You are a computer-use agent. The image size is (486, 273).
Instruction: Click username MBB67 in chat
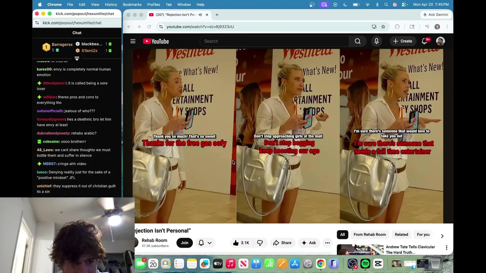[49, 164]
